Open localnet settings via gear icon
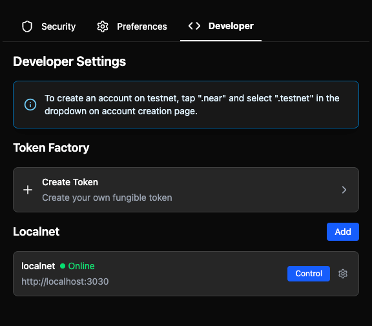Screen dimensions: 372x326 tap(342, 274)
